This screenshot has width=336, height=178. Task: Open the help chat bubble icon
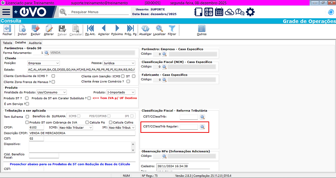tap(240, 12)
